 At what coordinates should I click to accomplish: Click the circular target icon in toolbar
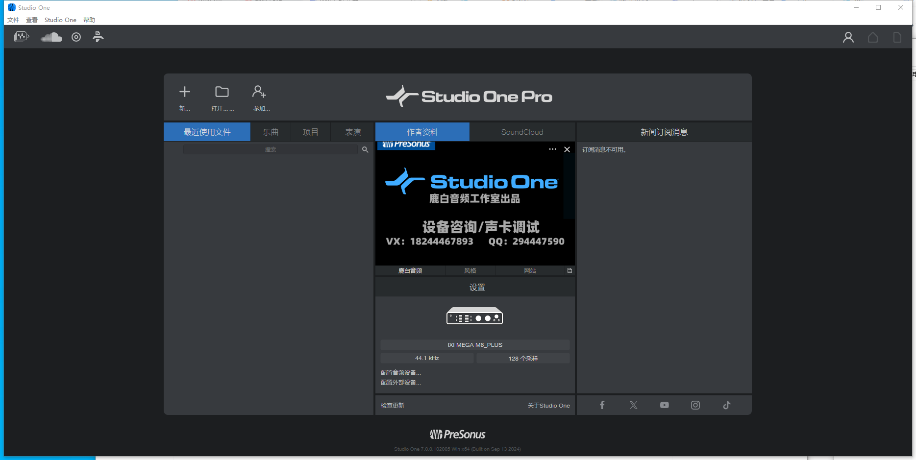point(76,37)
